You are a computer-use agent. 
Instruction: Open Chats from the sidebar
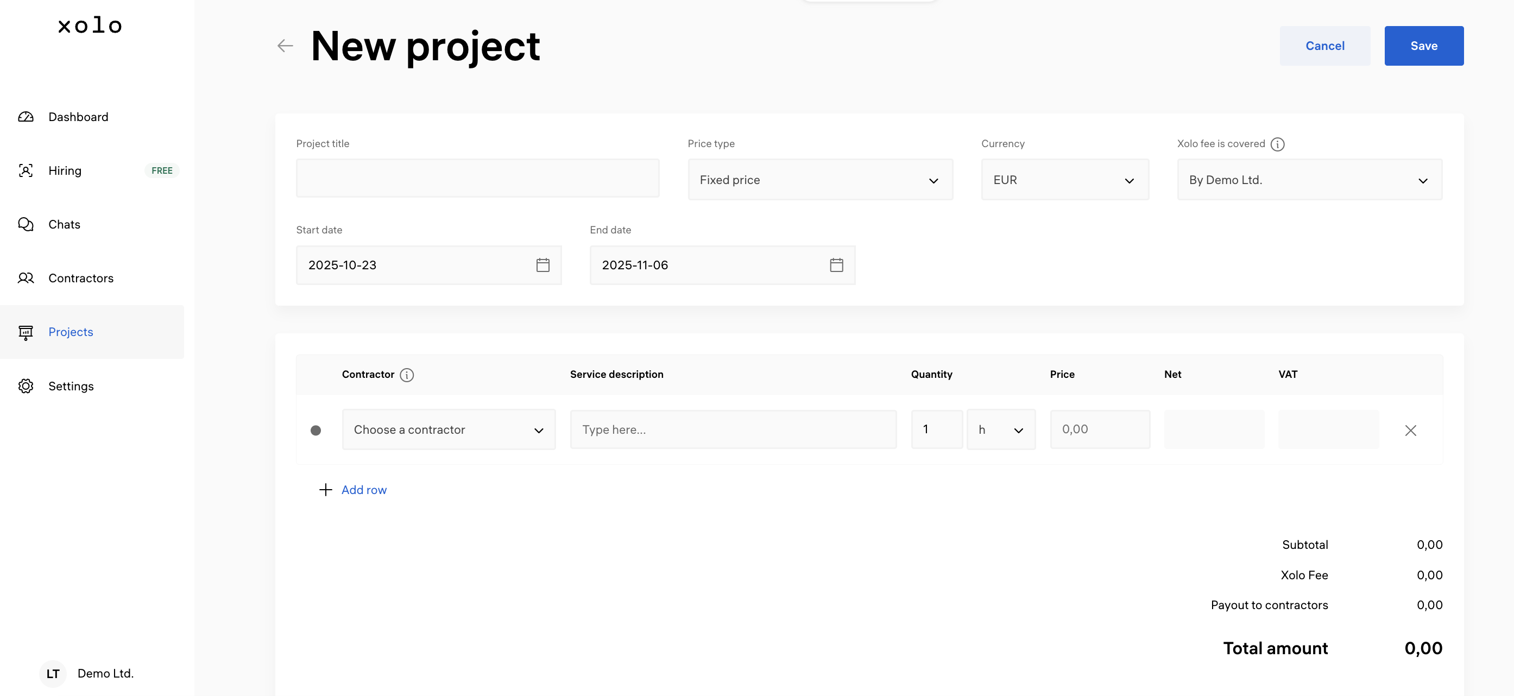point(64,224)
